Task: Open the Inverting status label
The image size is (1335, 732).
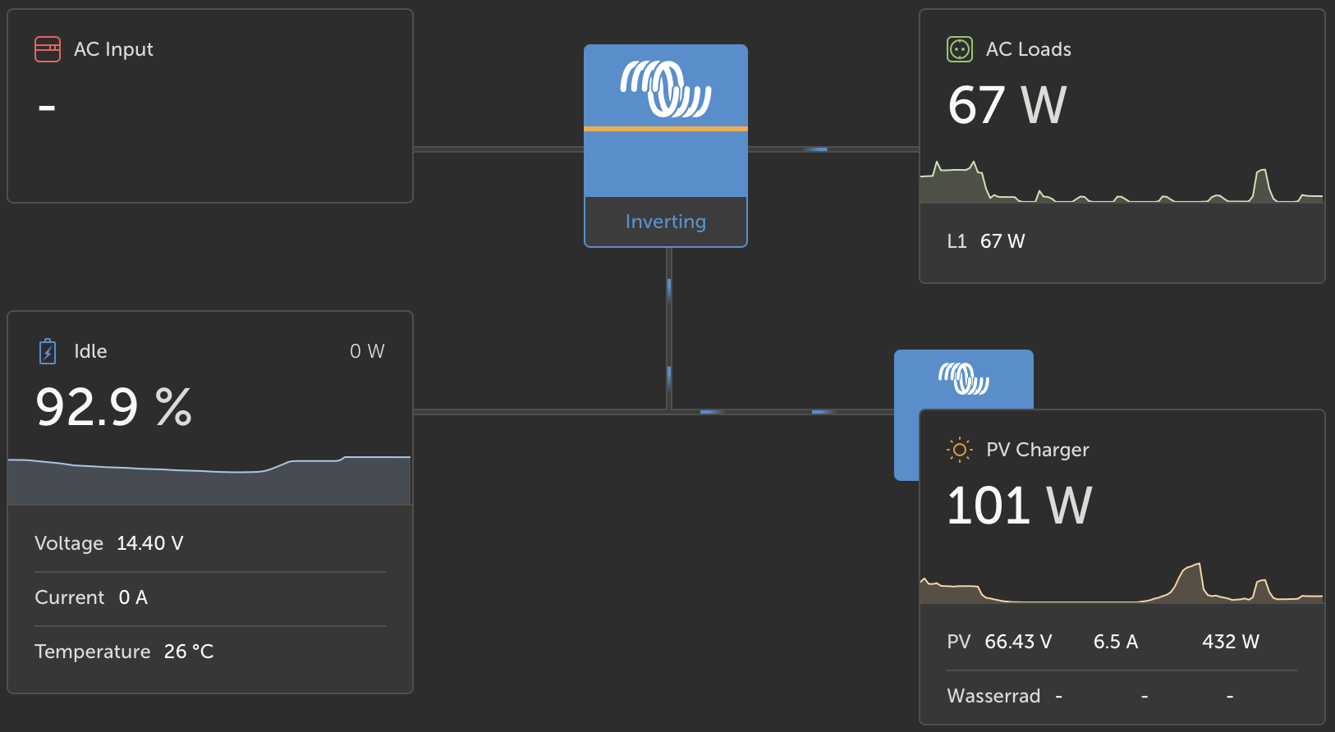Action: (x=666, y=222)
